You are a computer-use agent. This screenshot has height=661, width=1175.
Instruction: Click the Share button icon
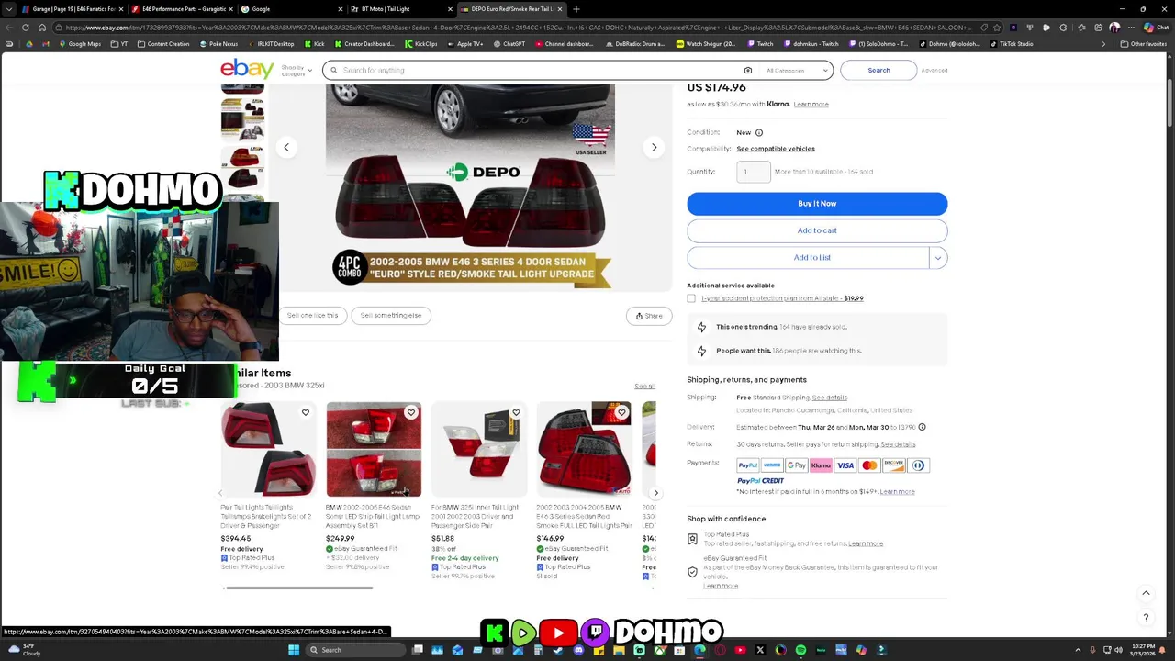(649, 316)
